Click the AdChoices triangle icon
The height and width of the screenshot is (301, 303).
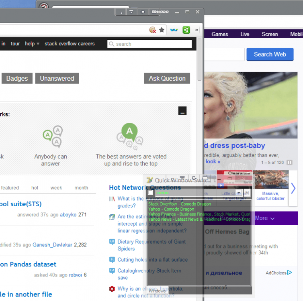point(289,273)
